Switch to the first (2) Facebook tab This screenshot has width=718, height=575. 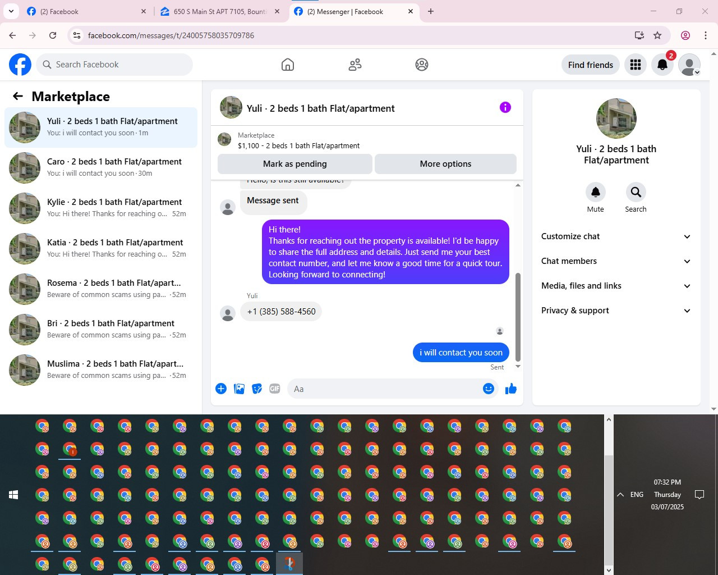point(86,11)
